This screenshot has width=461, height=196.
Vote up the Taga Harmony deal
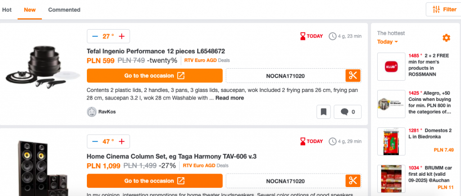pyautogui.click(x=122, y=142)
